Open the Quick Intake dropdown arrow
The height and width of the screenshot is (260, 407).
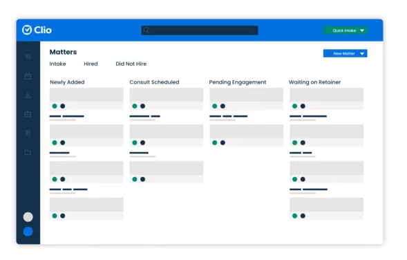(362, 30)
